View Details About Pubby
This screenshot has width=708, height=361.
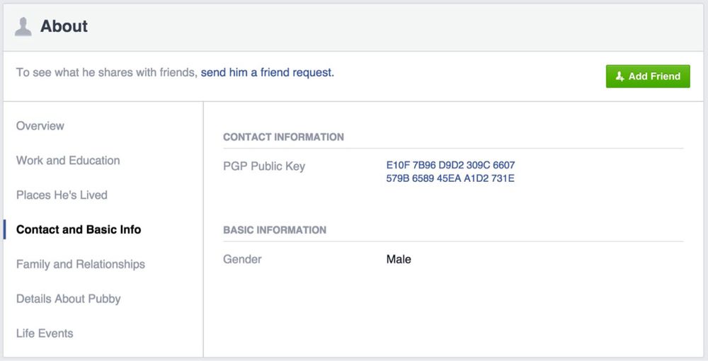(x=69, y=299)
